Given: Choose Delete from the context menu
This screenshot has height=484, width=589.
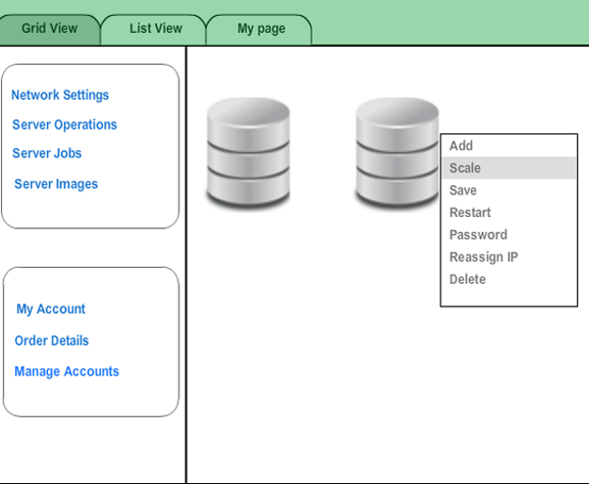Looking at the screenshot, I should pos(508,279).
